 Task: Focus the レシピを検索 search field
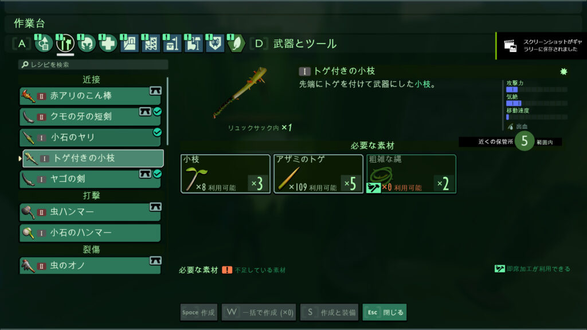93,65
